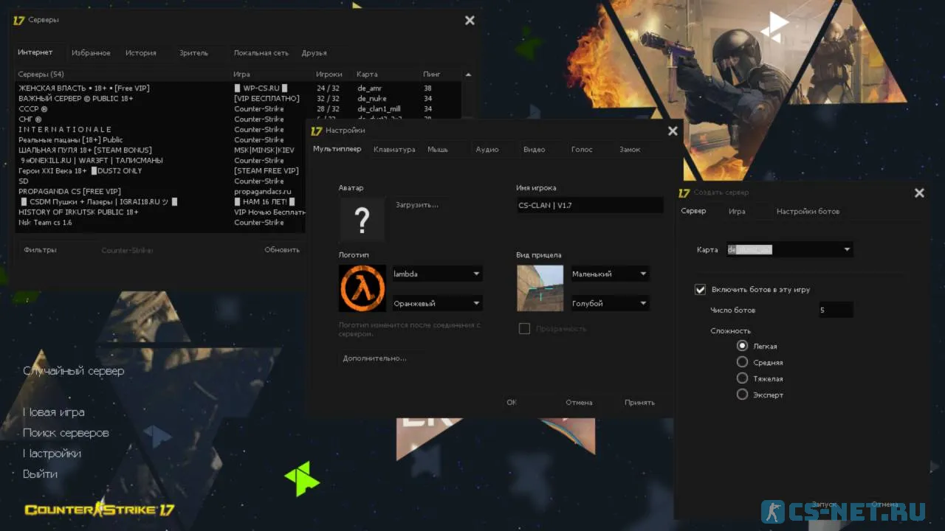Viewport: 945px width, 531px height.
Task: Open the Аудио tab in Settings
Action: 487,150
